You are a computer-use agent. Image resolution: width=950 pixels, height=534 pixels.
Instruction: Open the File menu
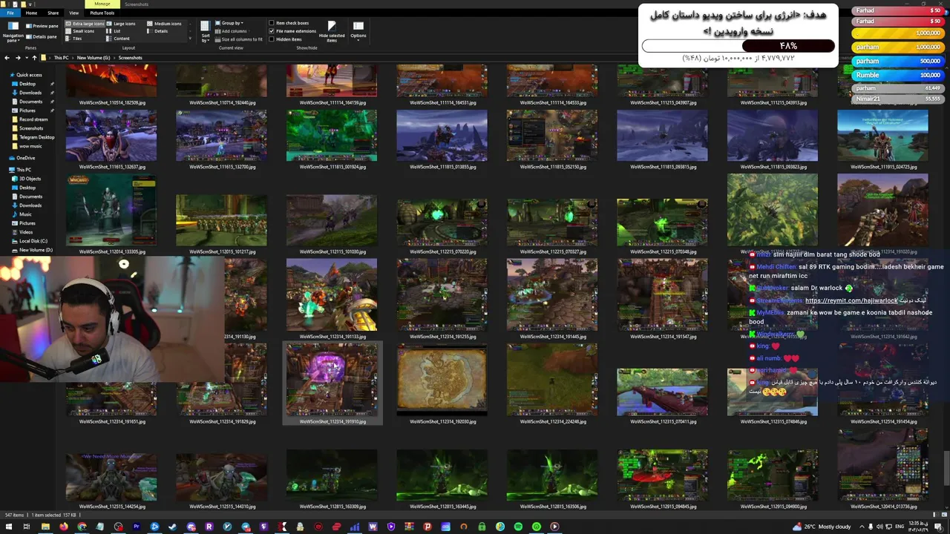[10, 13]
